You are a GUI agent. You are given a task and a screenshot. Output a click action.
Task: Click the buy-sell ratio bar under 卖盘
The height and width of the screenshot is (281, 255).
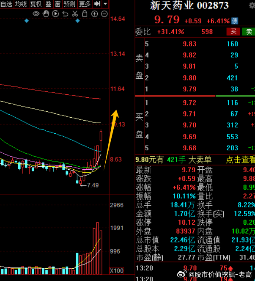point(195,96)
